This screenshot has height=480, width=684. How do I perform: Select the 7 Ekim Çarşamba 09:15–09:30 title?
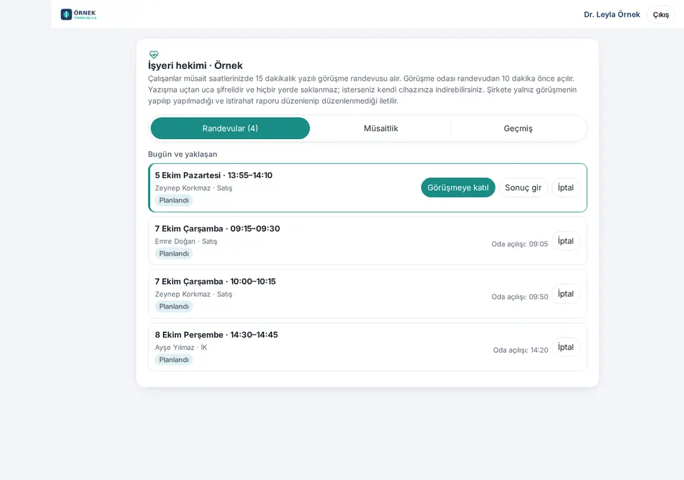tap(217, 229)
